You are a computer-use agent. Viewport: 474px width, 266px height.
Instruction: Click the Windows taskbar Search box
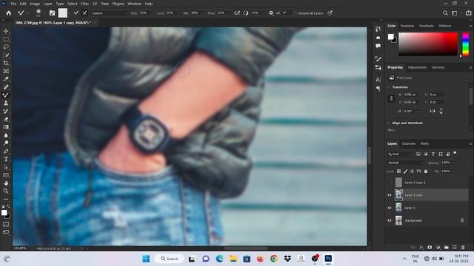click(170, 259)
